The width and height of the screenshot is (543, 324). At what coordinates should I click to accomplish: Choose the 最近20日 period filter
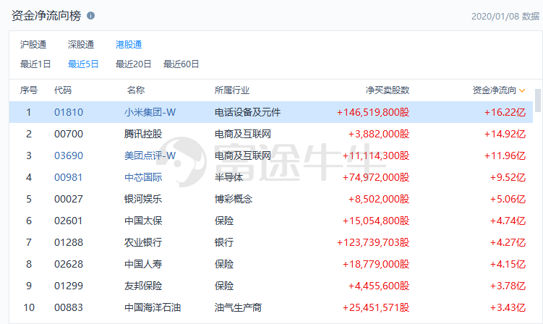point(133,64)
